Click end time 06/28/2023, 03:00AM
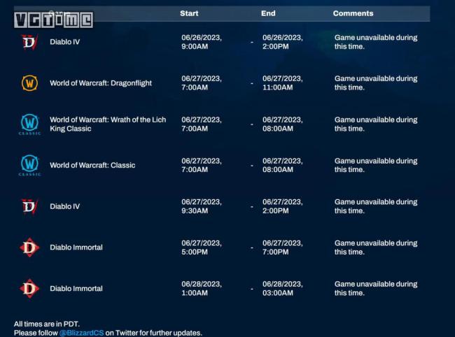This screenshot has width=455, height=337. (x=283, y=289)
